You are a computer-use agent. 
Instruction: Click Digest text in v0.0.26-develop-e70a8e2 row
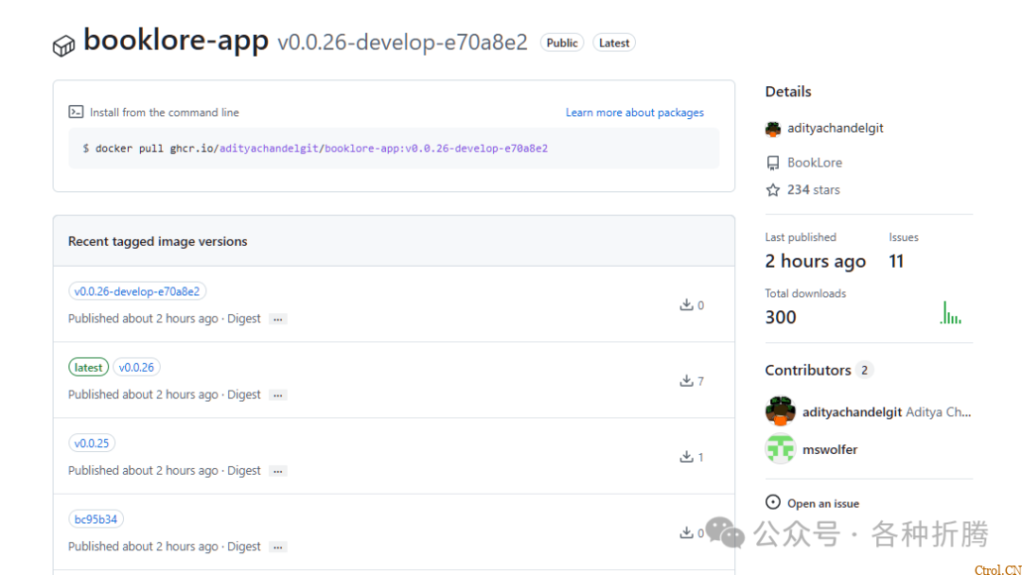pyautogui.click(x=244, y=319)
